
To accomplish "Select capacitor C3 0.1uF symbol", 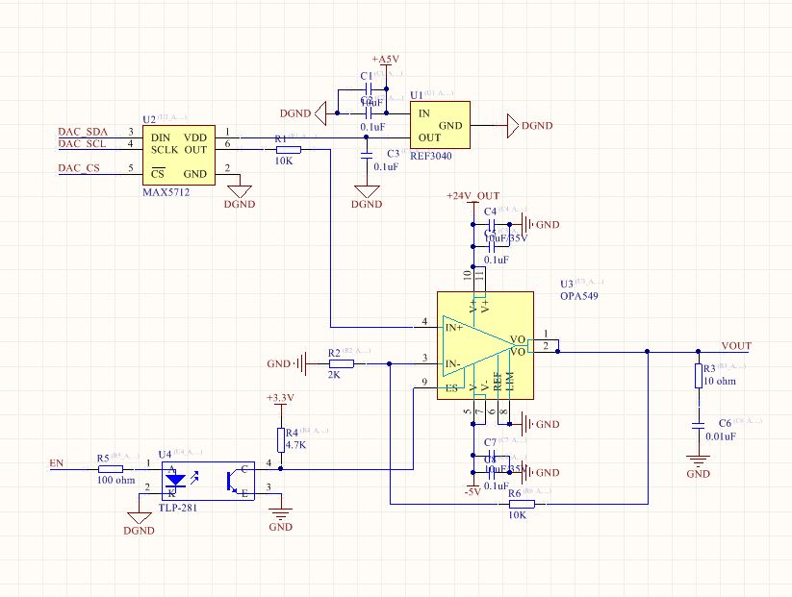I will coord(368,156).
